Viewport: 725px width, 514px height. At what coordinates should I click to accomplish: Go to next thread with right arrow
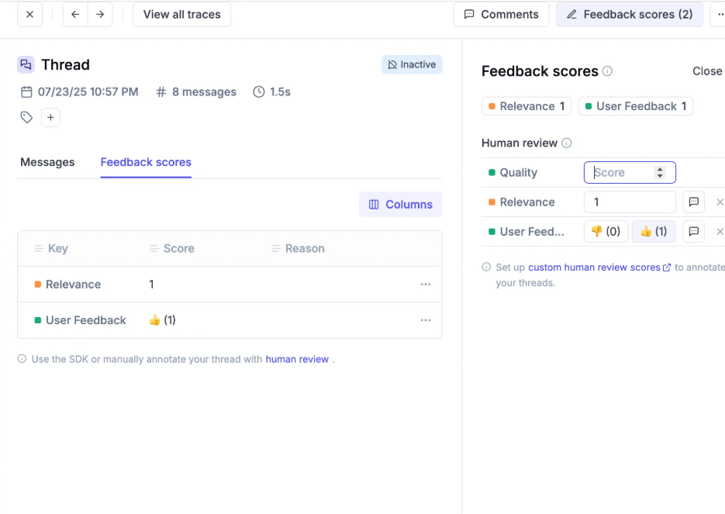click(100, 14)
